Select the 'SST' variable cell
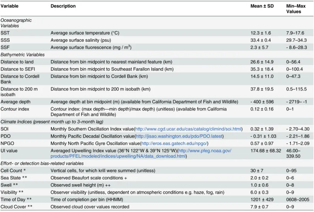 (5, 33)
